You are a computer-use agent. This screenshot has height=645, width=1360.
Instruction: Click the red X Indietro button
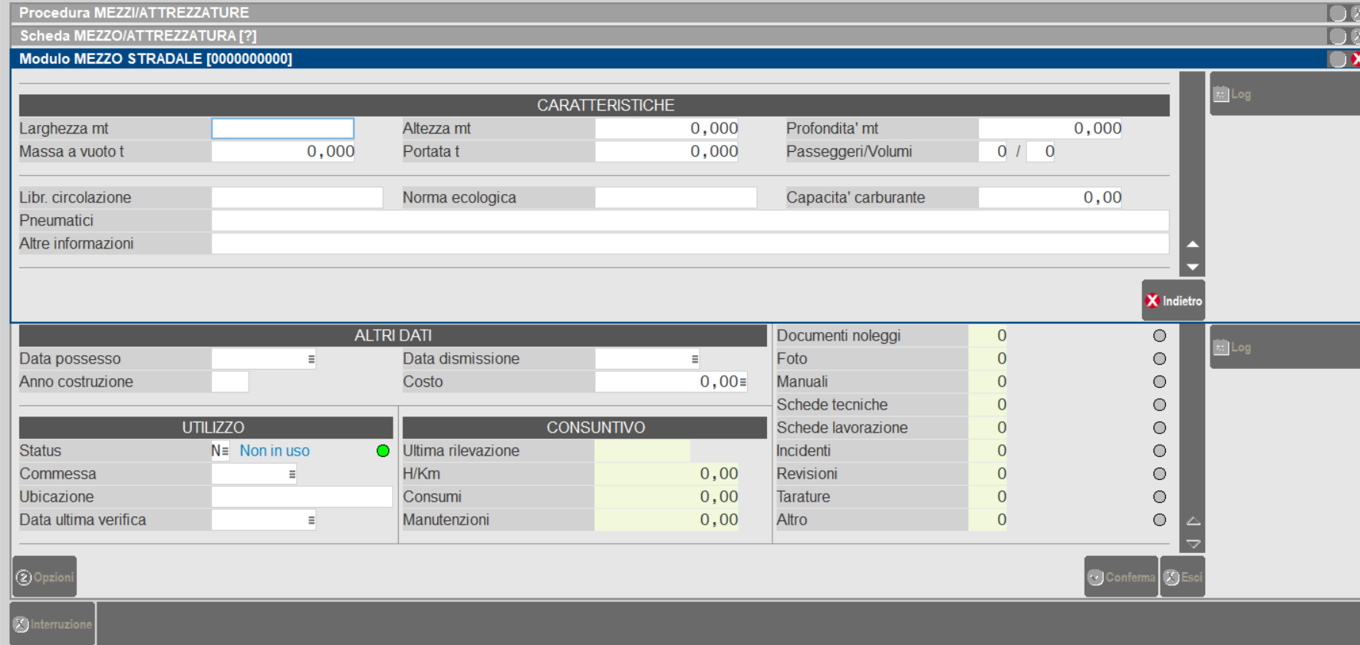(x=1173, y=301)
